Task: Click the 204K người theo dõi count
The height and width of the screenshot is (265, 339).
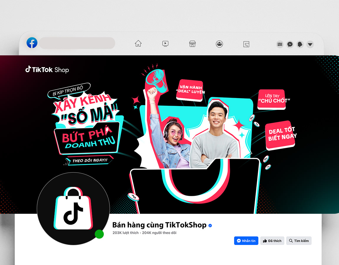Action: coord(159,233)
